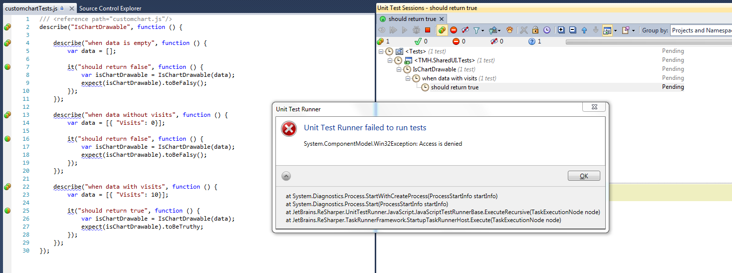Toggle the ignored tests eye filter in toolbar

click(x=465, y=30)
